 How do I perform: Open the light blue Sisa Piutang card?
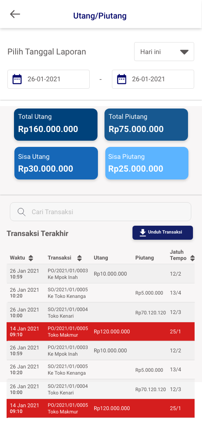point(147,163)
